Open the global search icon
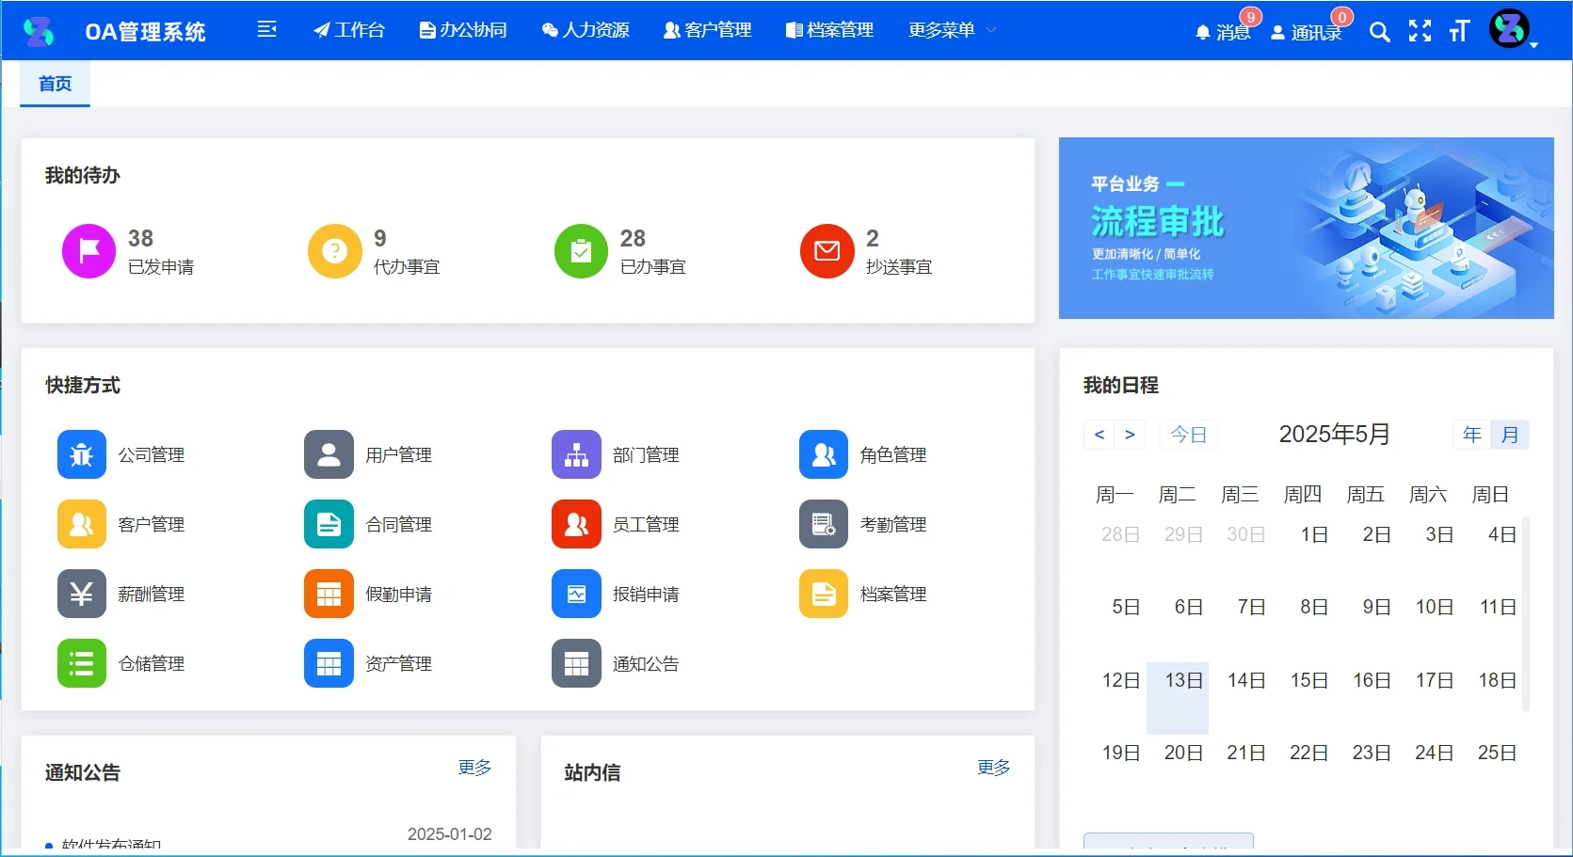Image resolution: width=1573 pixels, height=857 pixels. [1379, 31]
